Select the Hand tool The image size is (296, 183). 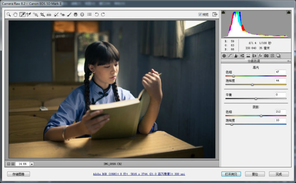15,14
